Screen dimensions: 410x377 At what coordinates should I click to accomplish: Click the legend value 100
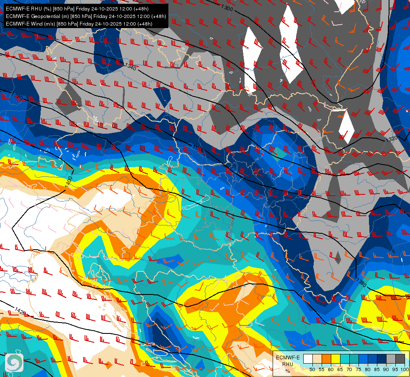coord(405,369)
